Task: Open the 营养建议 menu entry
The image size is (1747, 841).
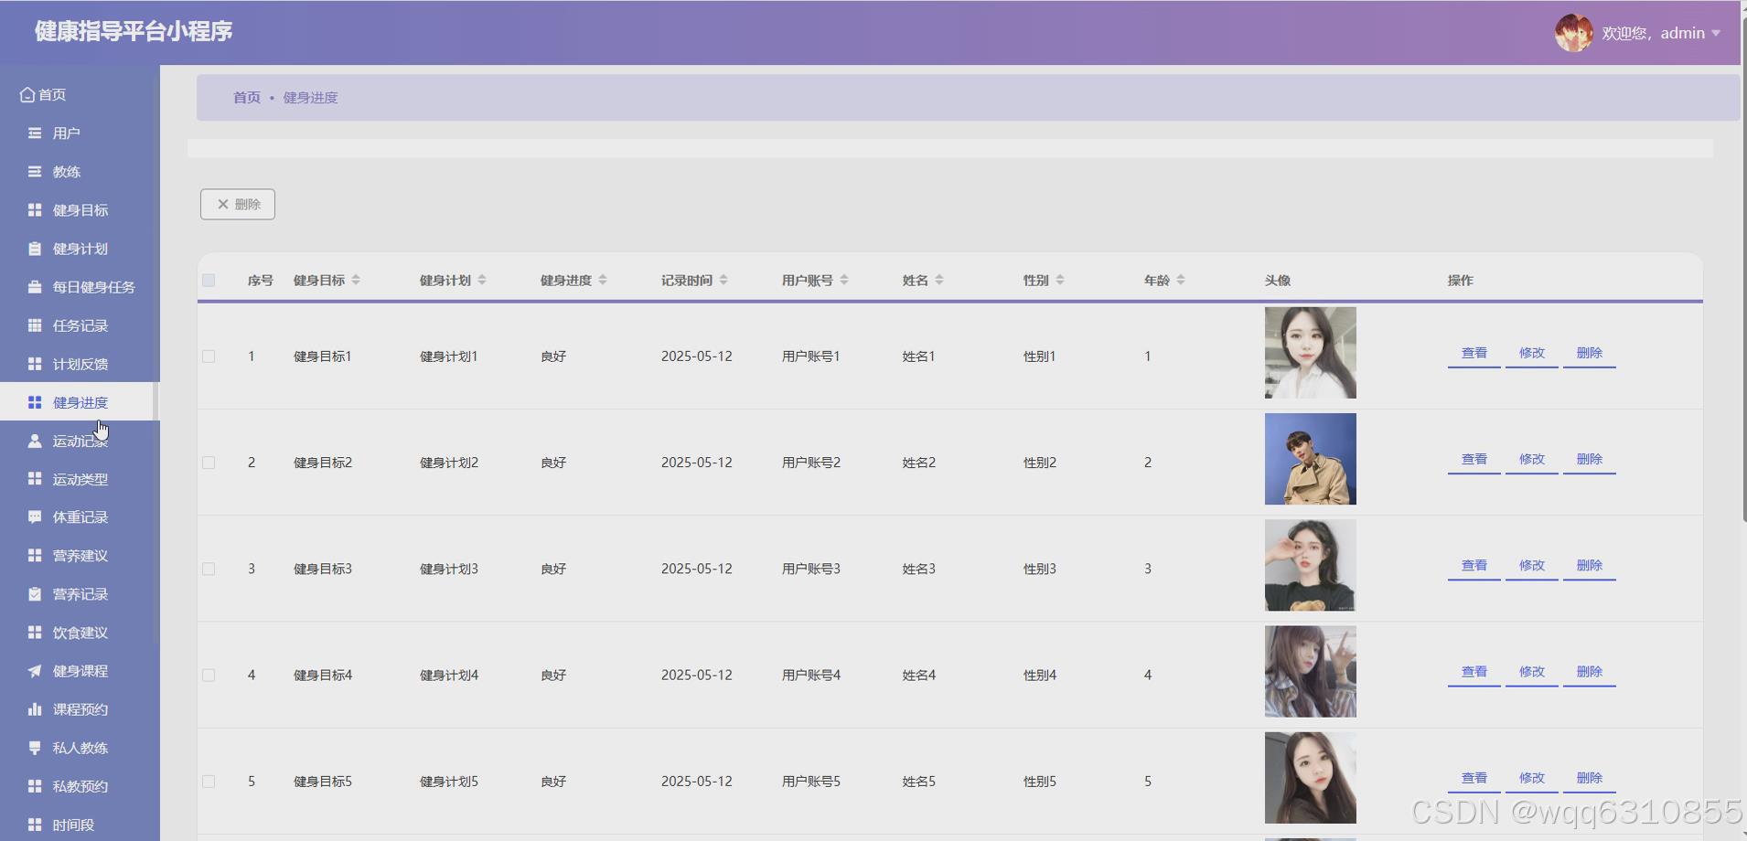Action: click(x=34, y=555)
